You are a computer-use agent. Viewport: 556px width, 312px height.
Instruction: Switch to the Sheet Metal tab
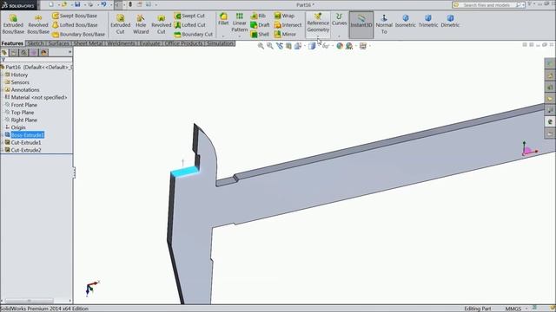(x=88, y=43)
